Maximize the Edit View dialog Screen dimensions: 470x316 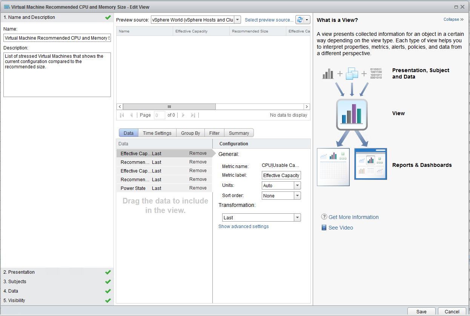[x=456, y=7]
